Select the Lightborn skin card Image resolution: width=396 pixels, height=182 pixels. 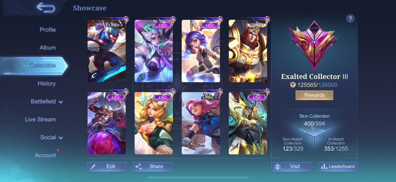point(248,51)
